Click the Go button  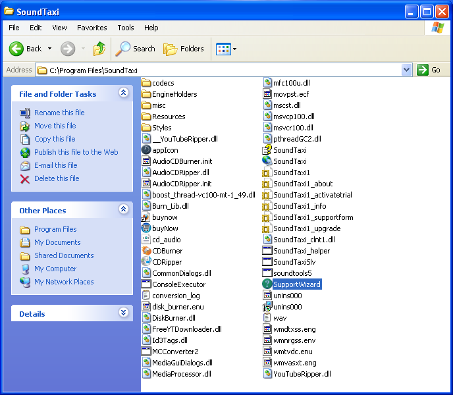429,70
